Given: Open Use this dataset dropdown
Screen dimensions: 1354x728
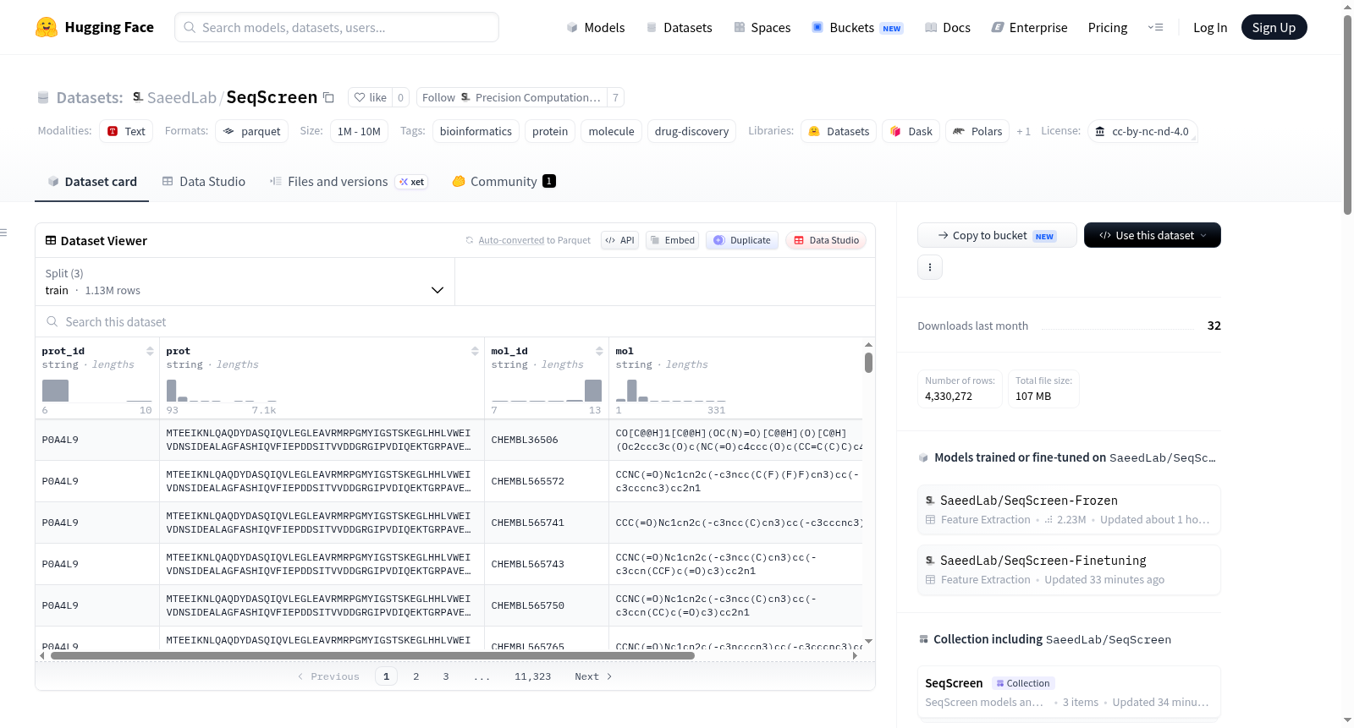Looking at the screenshot, I should (x=1153, y=235).
